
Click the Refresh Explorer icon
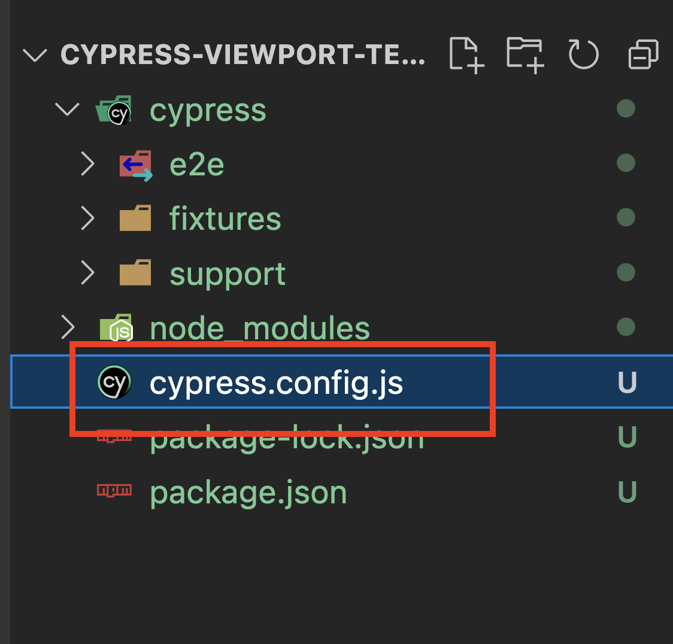583,54
